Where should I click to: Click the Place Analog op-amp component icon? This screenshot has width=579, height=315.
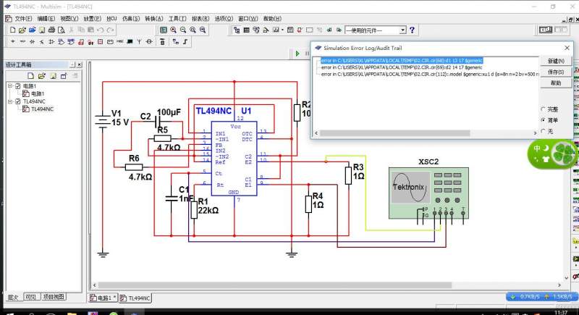(51, 42)
